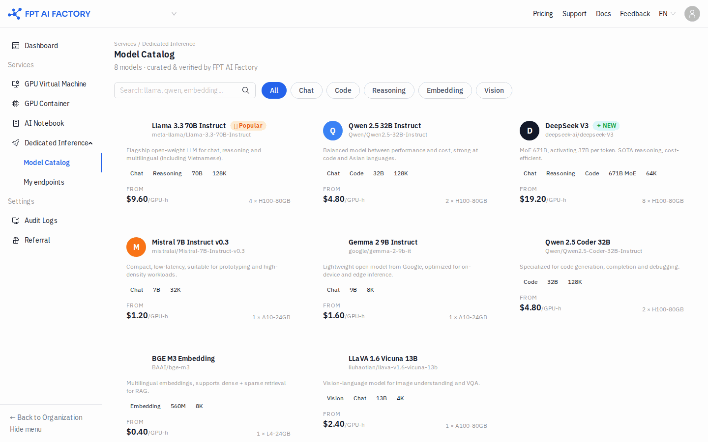Click the GPU Virtual Machine icon
This screenshot has height=442, width=708.
pos(16,84)
